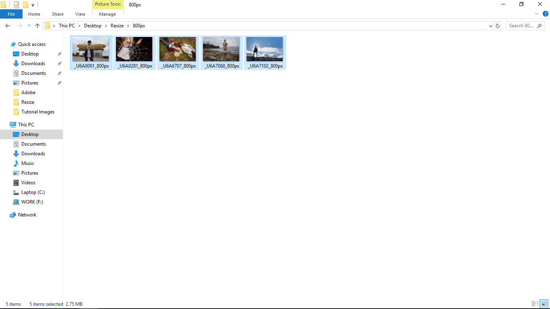This screenshot has width=550, height=309.
Task: Open the File menu
Action: pyautogui.click(x=11, y=14)
